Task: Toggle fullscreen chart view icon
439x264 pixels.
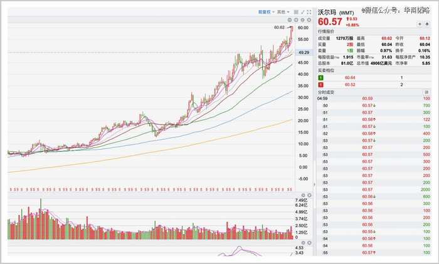Action: (x=308, y=12)
